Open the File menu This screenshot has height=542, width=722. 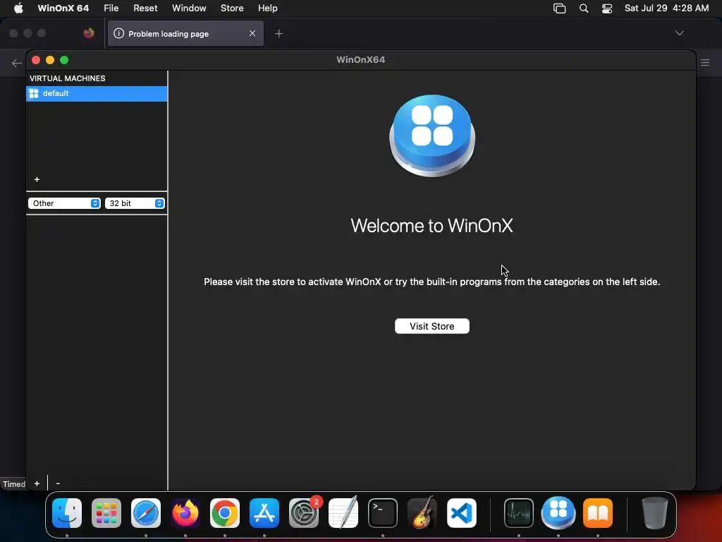(x=111, y=8)
